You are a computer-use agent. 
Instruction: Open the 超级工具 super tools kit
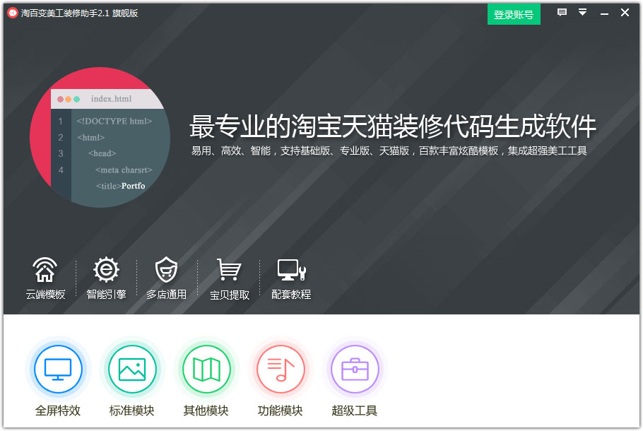click(355, 369)
